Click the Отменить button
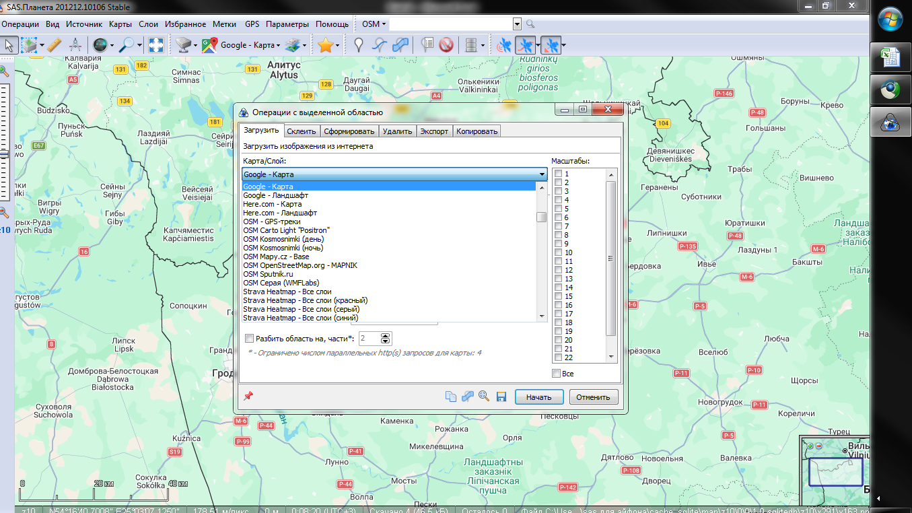 click(593, 397)
